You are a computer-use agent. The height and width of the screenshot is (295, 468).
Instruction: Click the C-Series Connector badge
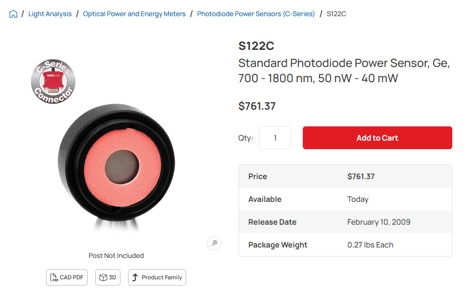coord(53,81)
